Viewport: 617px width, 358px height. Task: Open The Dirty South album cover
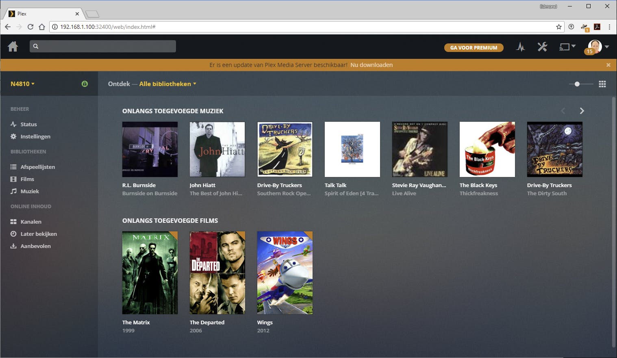555,149
